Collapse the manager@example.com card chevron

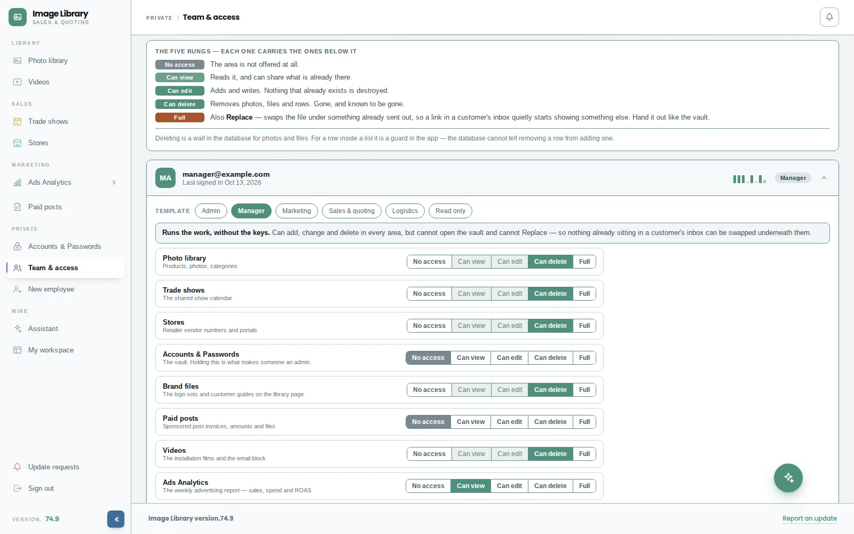click(824, 178)
